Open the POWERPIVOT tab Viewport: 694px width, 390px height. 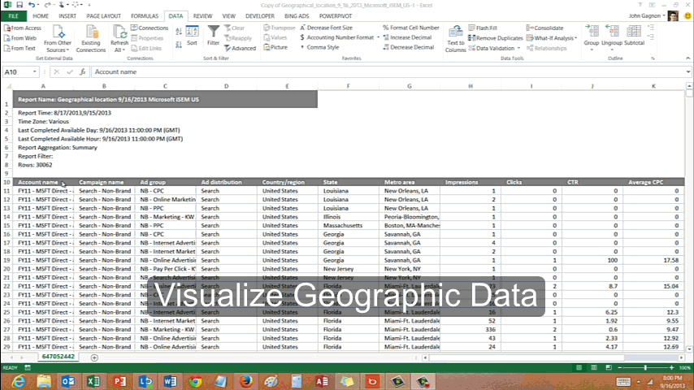click(x=336, y=16)
